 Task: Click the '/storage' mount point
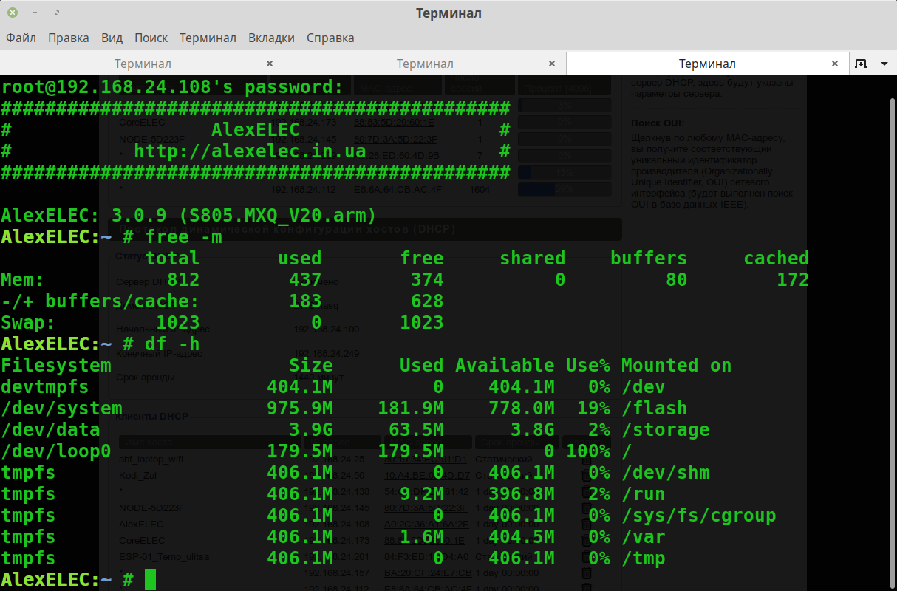(x=666, y=430)
